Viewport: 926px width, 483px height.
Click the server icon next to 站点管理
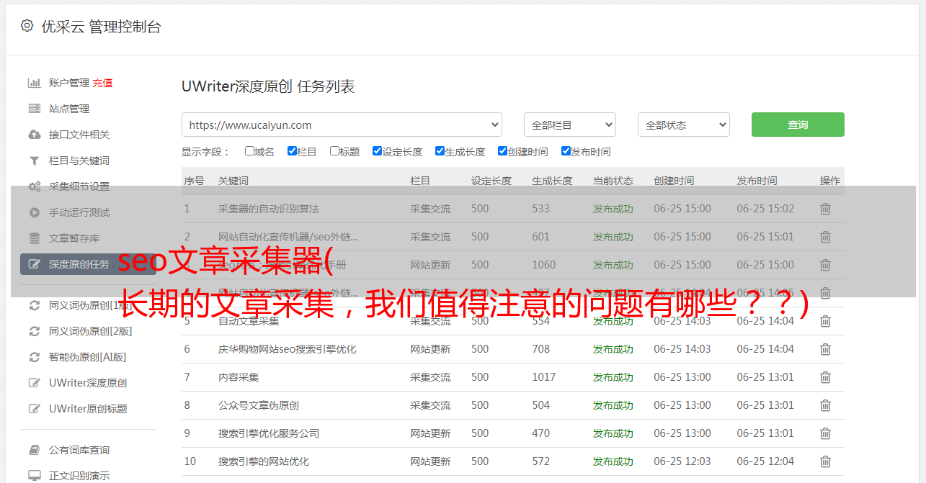point(34,109)
